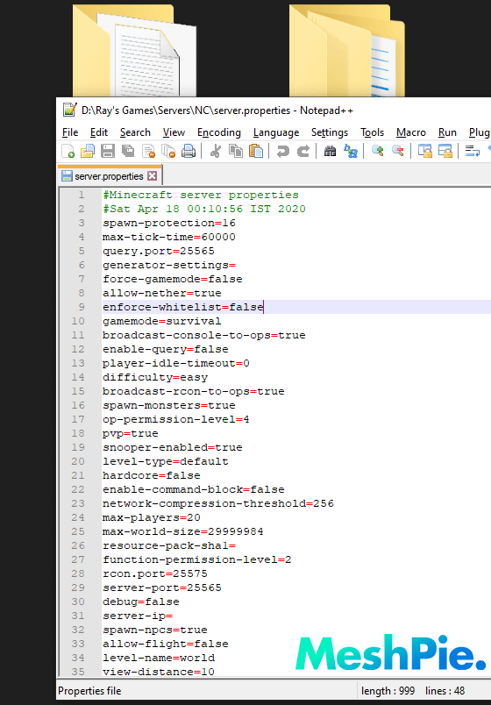
Task: Click the Open file toolbar icon
Action: click(x=87, y=151)
